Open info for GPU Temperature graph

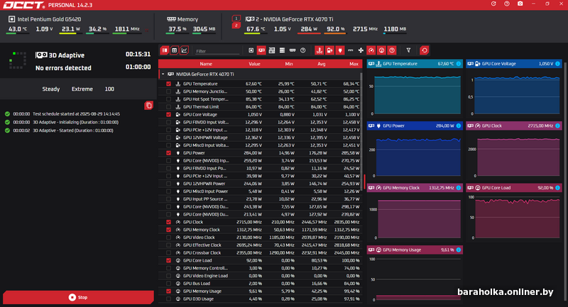[459, 64]
